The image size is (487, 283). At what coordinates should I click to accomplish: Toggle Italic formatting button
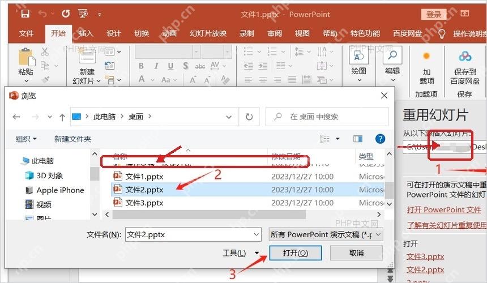pyautogui.click(x=156, y=66)
